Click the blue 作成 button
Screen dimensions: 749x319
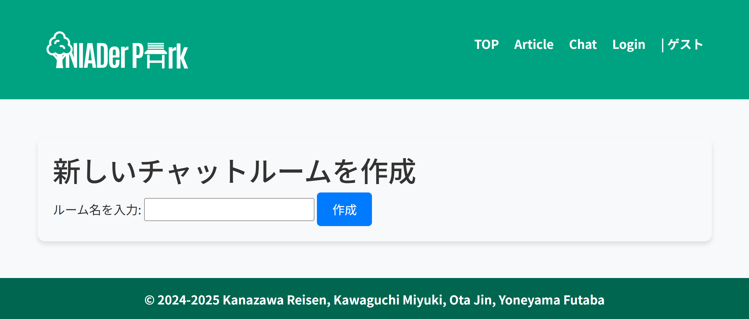tap(344, 209)
